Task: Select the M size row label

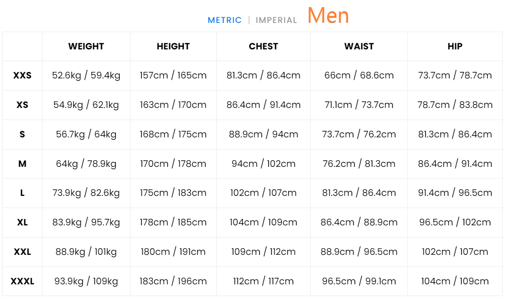Action: [x=23, y=164]
